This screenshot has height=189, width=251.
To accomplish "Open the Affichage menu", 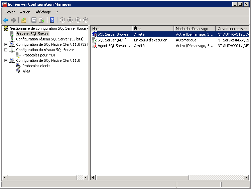I will click(x=43, y=12).
